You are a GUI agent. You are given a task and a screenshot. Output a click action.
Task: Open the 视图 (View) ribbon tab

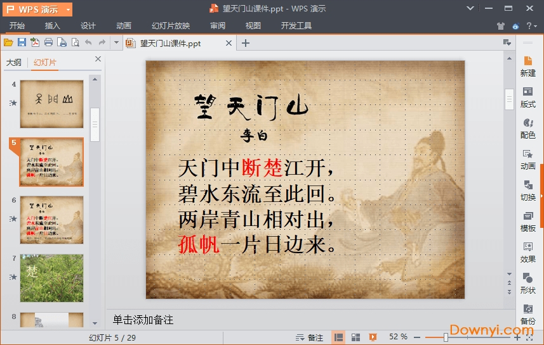pyautogui.click(x=253, y=25)
